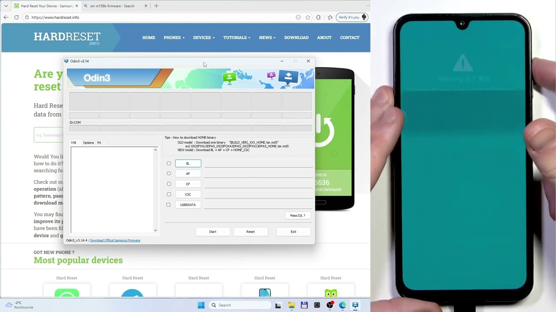Expand the NEWS dropdown menu
The image size is (556, 312).
pos(267,38)
